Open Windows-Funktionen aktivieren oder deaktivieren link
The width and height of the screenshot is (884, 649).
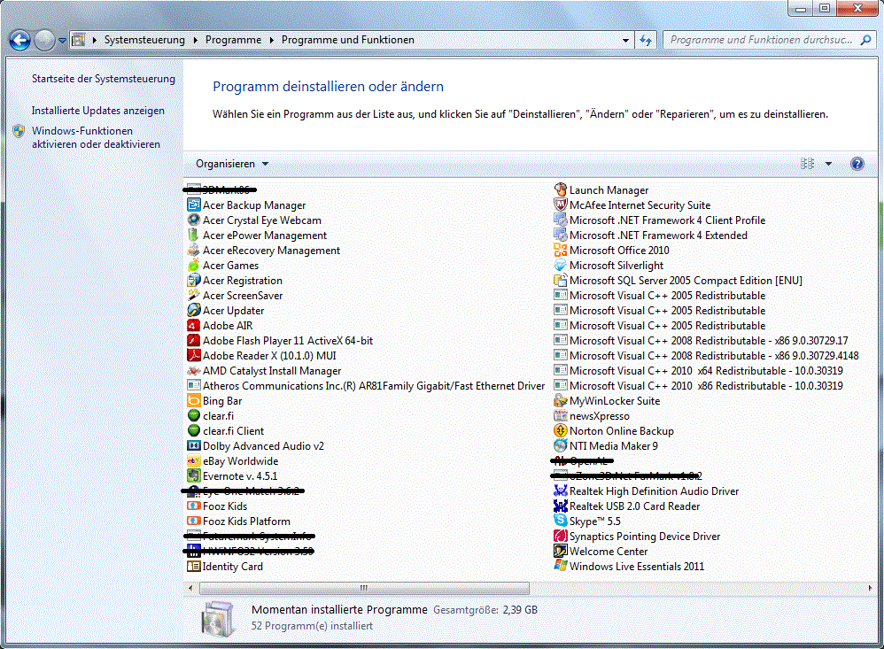point(96,137)
